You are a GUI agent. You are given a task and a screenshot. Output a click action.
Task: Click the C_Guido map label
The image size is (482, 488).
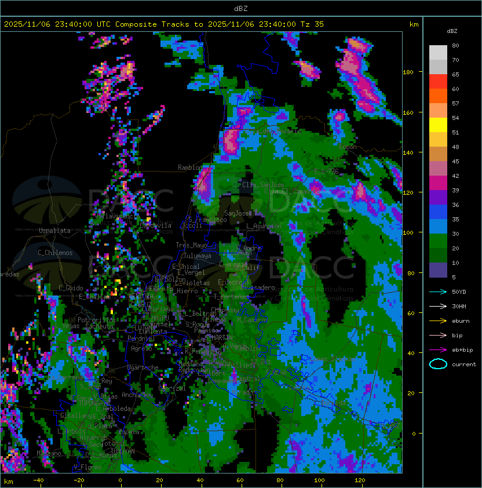(x=71, y=288)
